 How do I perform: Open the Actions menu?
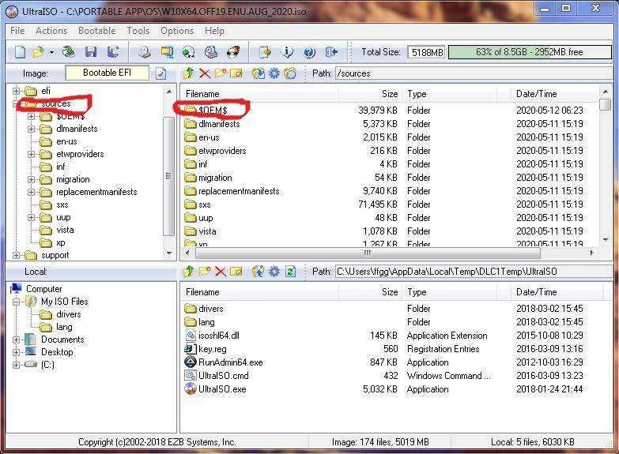pos(51,31)
